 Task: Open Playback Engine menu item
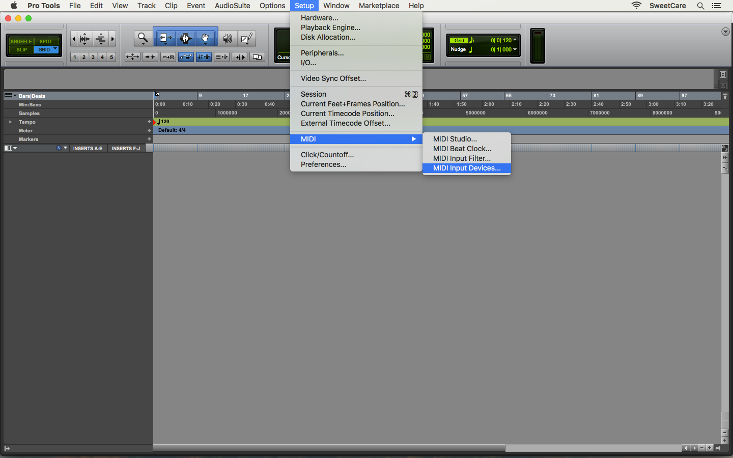tap(356, 27)
